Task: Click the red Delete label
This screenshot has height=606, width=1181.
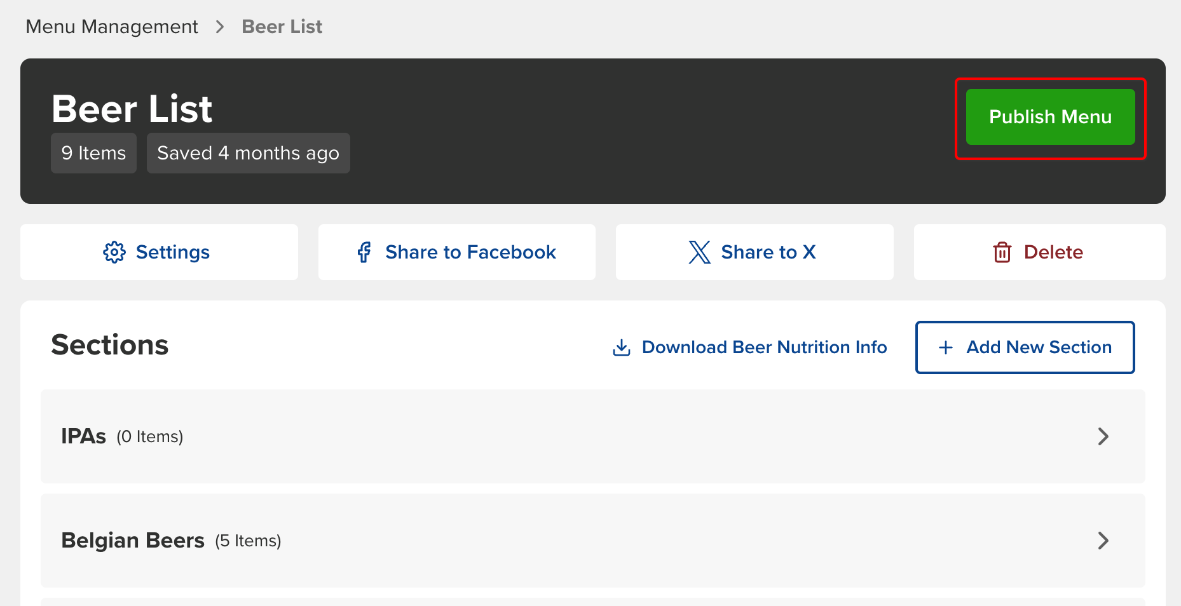Action: pos(1053,252)
